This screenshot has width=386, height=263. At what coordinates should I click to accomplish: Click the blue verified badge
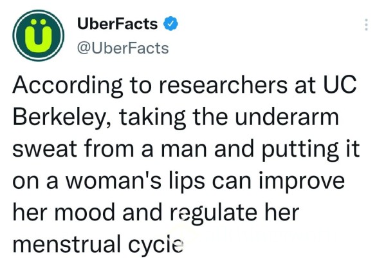[171, 24]
